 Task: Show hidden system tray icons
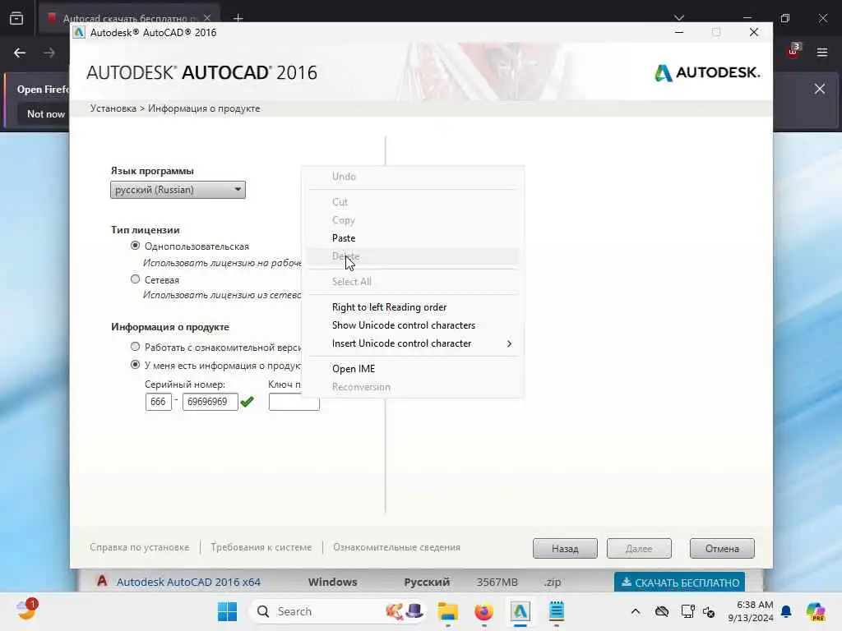tap(636, 611)
